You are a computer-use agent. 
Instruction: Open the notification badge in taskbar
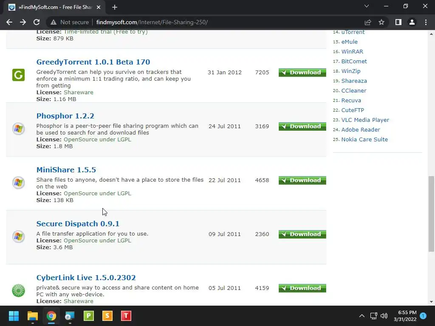pyautogui.click(x=423, y=316)
